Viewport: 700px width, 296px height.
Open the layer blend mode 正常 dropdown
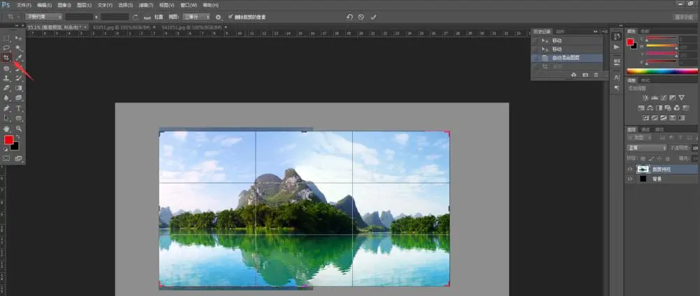click(646, 148)
